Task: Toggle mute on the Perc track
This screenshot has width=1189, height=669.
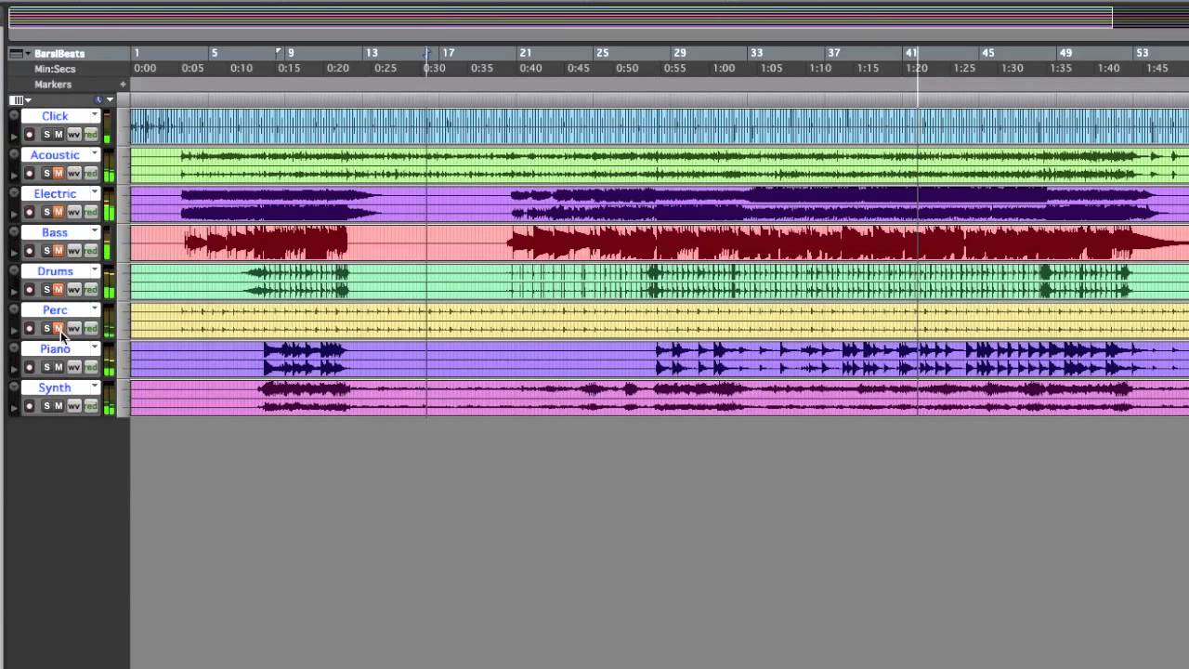Action: pos(59,328)
